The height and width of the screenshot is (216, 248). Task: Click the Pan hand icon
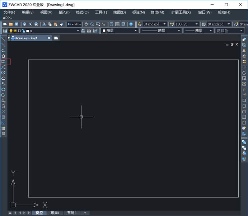pos(86,24)
